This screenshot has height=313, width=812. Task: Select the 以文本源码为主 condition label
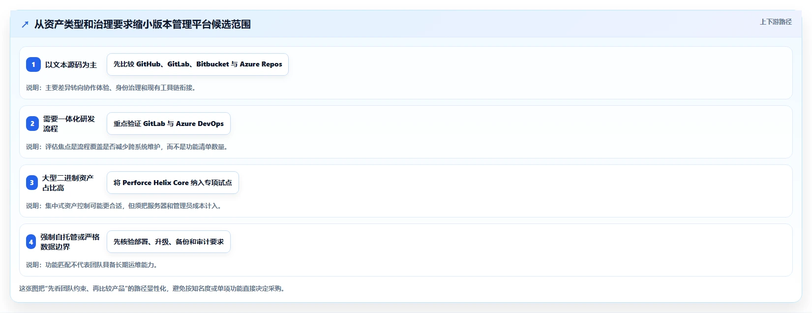click(x=71, y=64)
